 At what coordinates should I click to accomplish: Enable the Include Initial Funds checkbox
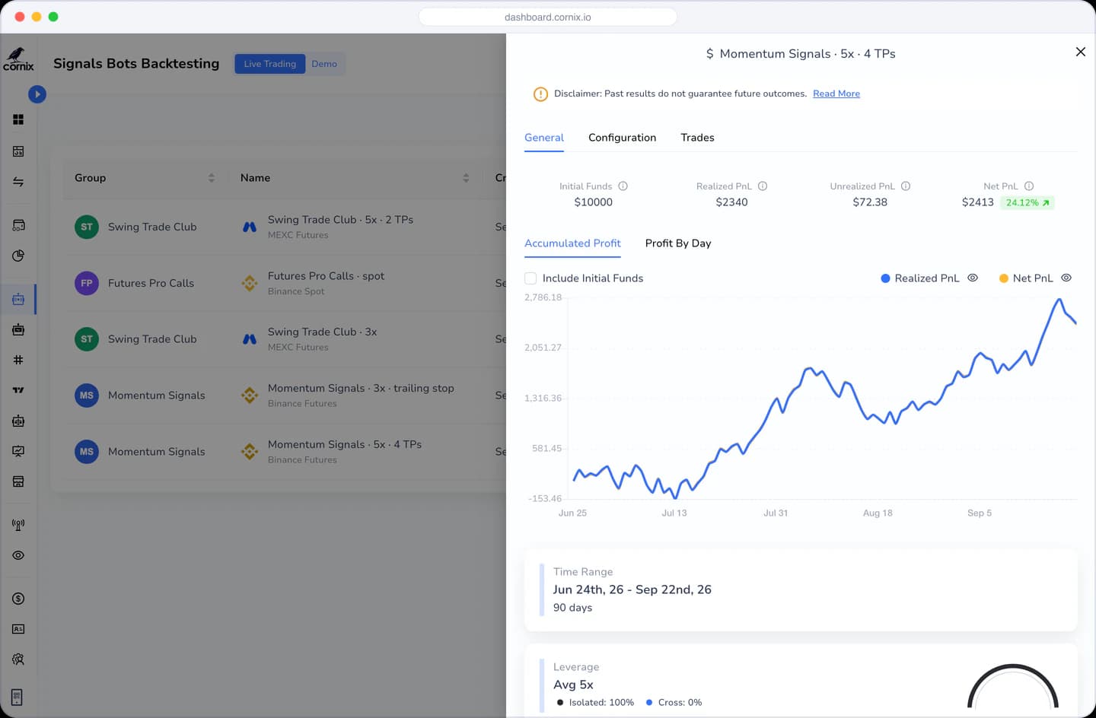[x=530, y=278]
